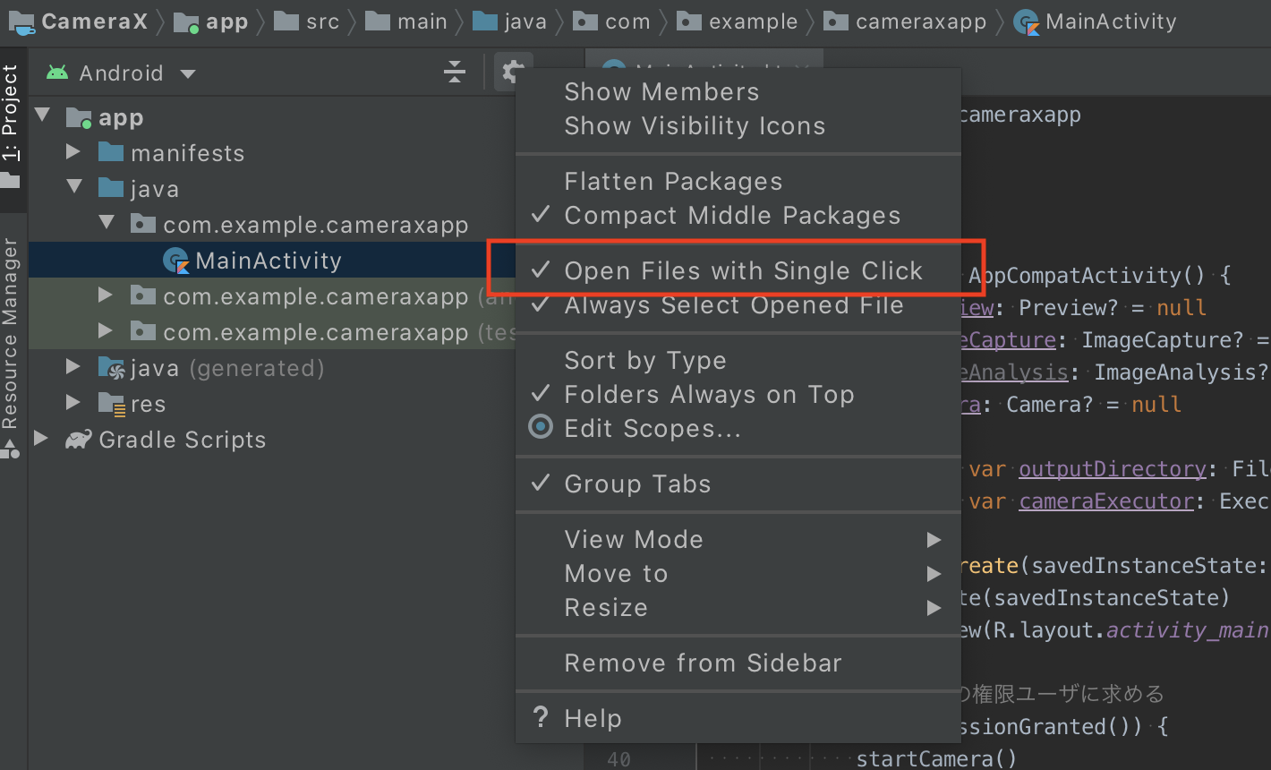Click the java (generated) folder icon
The width and height of the screenshot is (1271, 770).
tap(111, 368)
